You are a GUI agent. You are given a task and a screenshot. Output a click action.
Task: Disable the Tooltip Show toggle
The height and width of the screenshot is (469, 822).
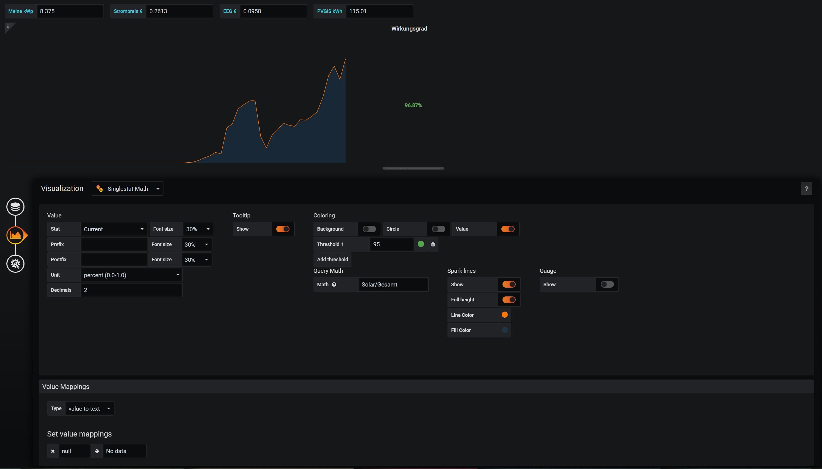click(282, 229)
